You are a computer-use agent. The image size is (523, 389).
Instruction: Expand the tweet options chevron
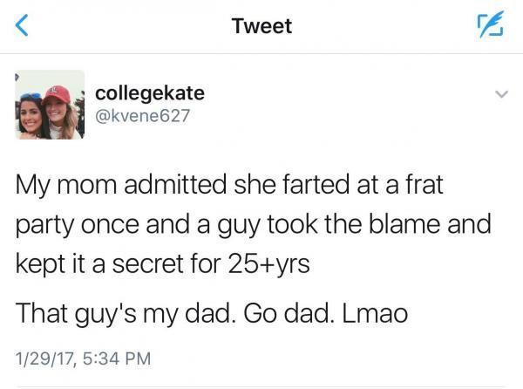pos(501,92)
